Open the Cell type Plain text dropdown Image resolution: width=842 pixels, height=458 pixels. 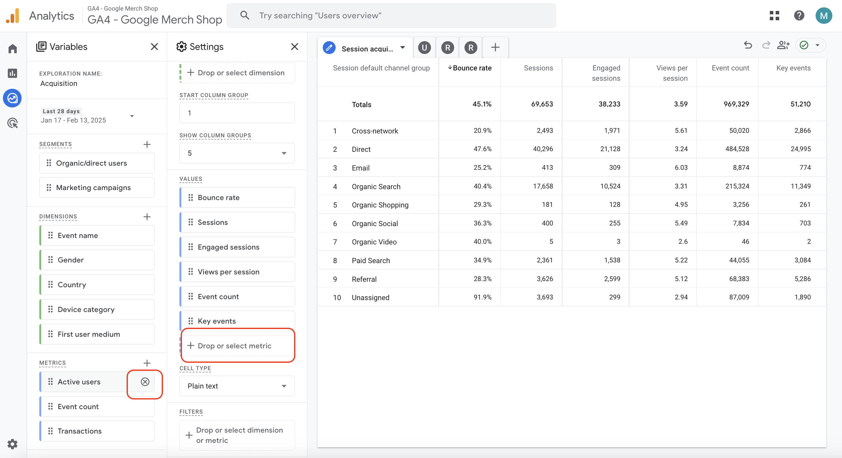coord(237,386)
